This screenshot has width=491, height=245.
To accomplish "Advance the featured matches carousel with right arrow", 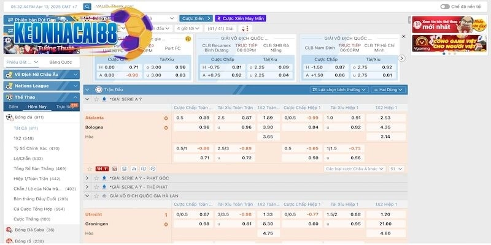I will [x=402, y=58].
